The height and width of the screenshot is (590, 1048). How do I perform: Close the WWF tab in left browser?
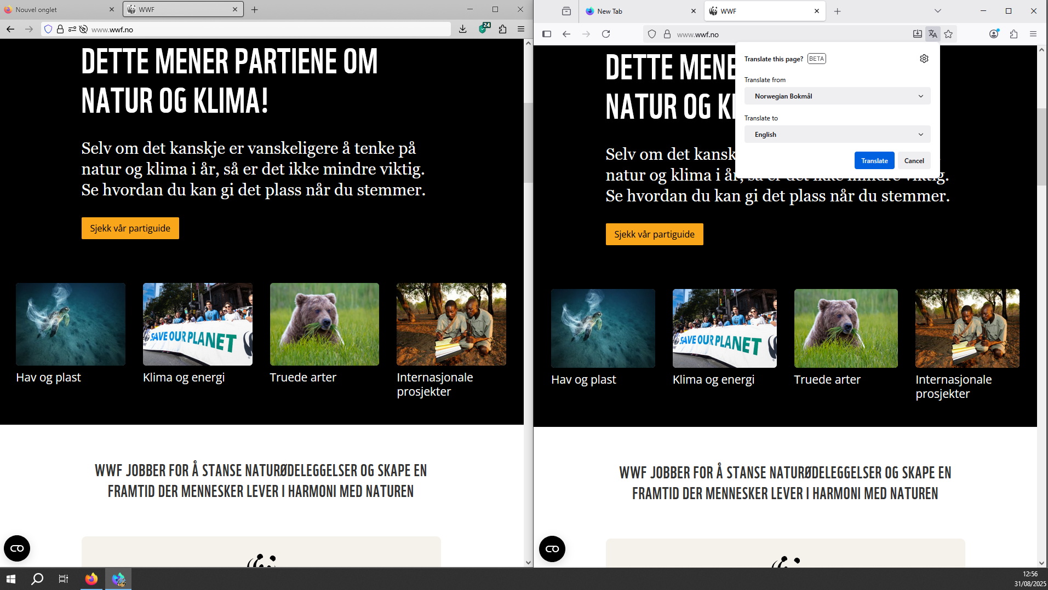point(235,9)
